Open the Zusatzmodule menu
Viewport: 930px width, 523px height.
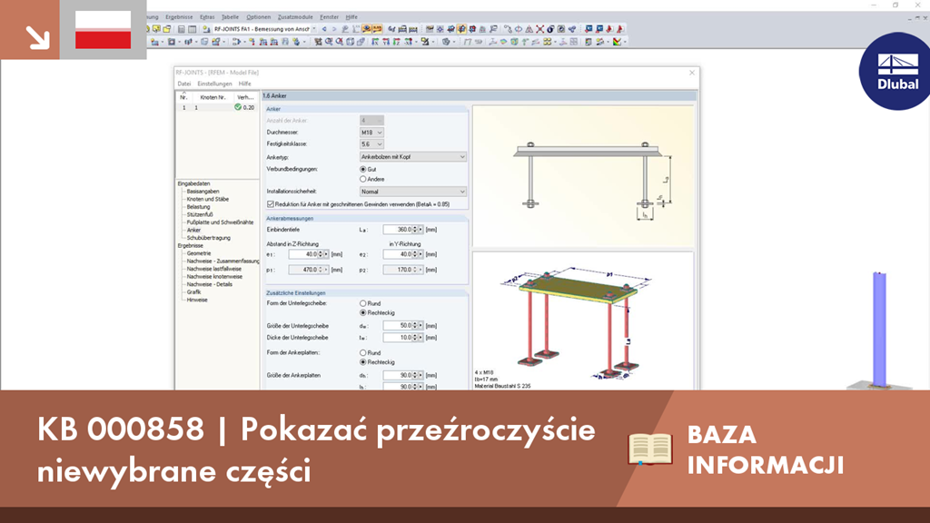[x=295, y=17]
